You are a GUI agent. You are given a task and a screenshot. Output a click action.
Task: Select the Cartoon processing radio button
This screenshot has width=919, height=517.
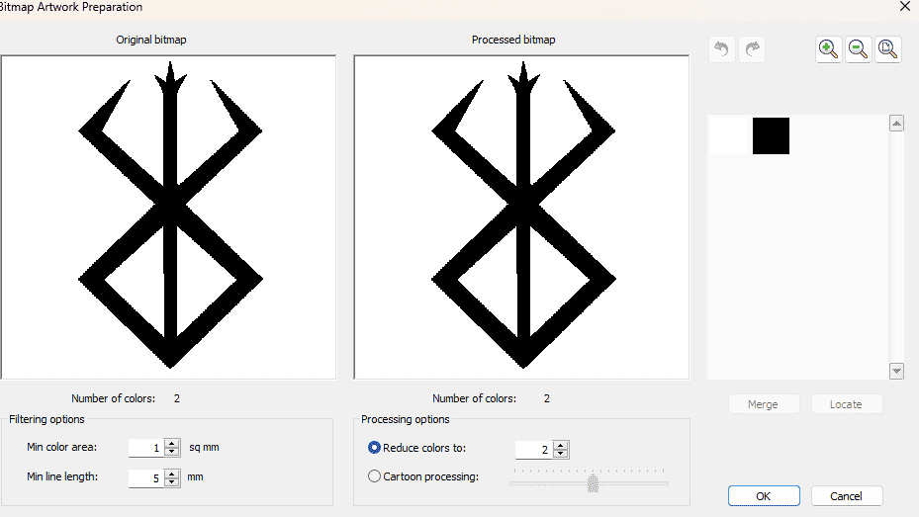coord(374,476)
